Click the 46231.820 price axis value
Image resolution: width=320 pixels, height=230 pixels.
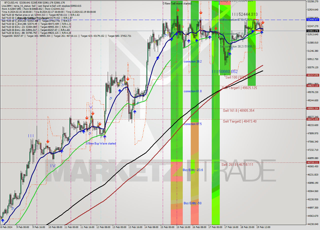pyautogui.click(x=313, y=174)
